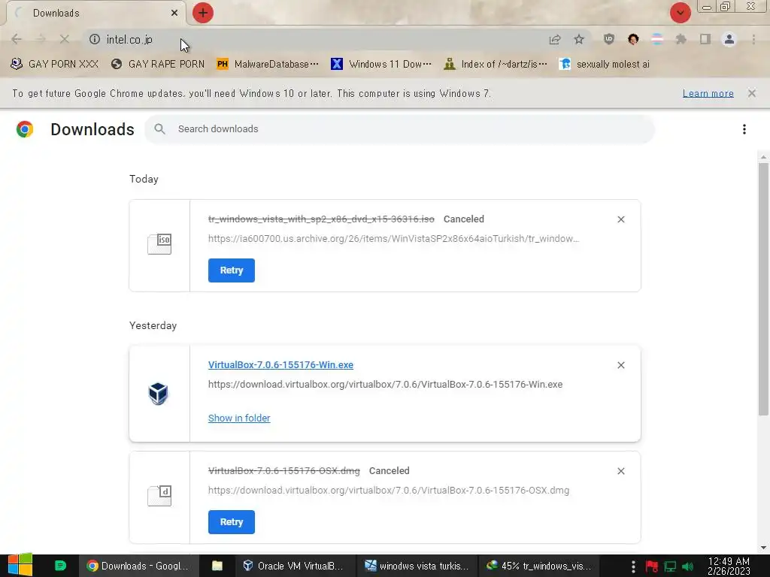Stop loading the current page

pos(64,39)
